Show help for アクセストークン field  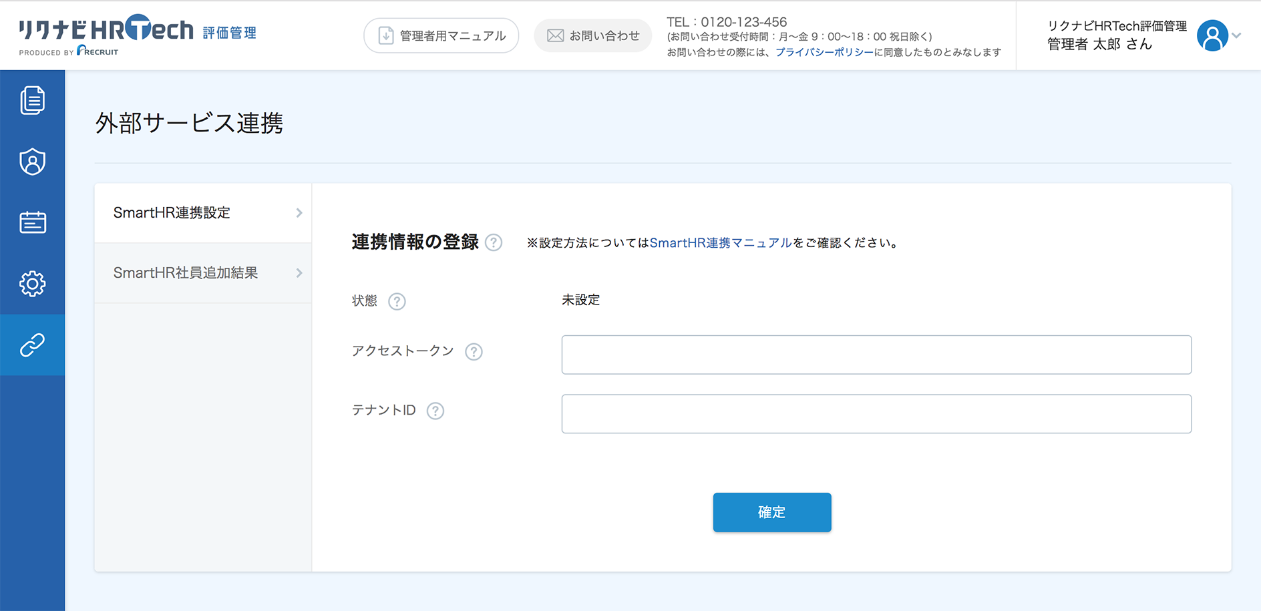474,352
